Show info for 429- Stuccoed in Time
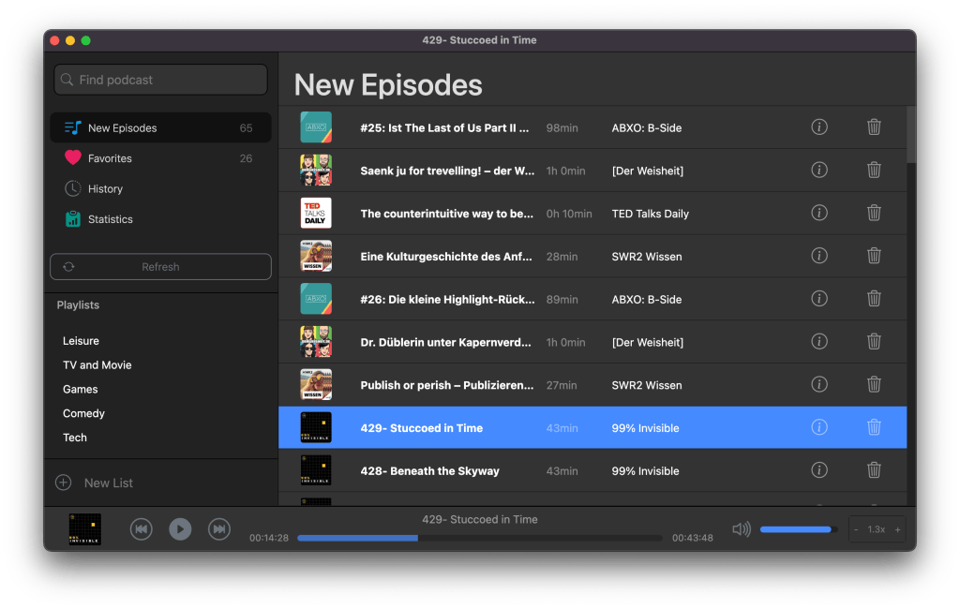 point(819,427)
